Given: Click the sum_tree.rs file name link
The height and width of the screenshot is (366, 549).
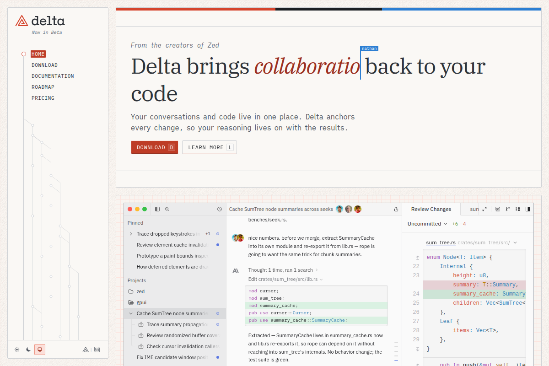Looking at the screenshot, I should (441, 242).
